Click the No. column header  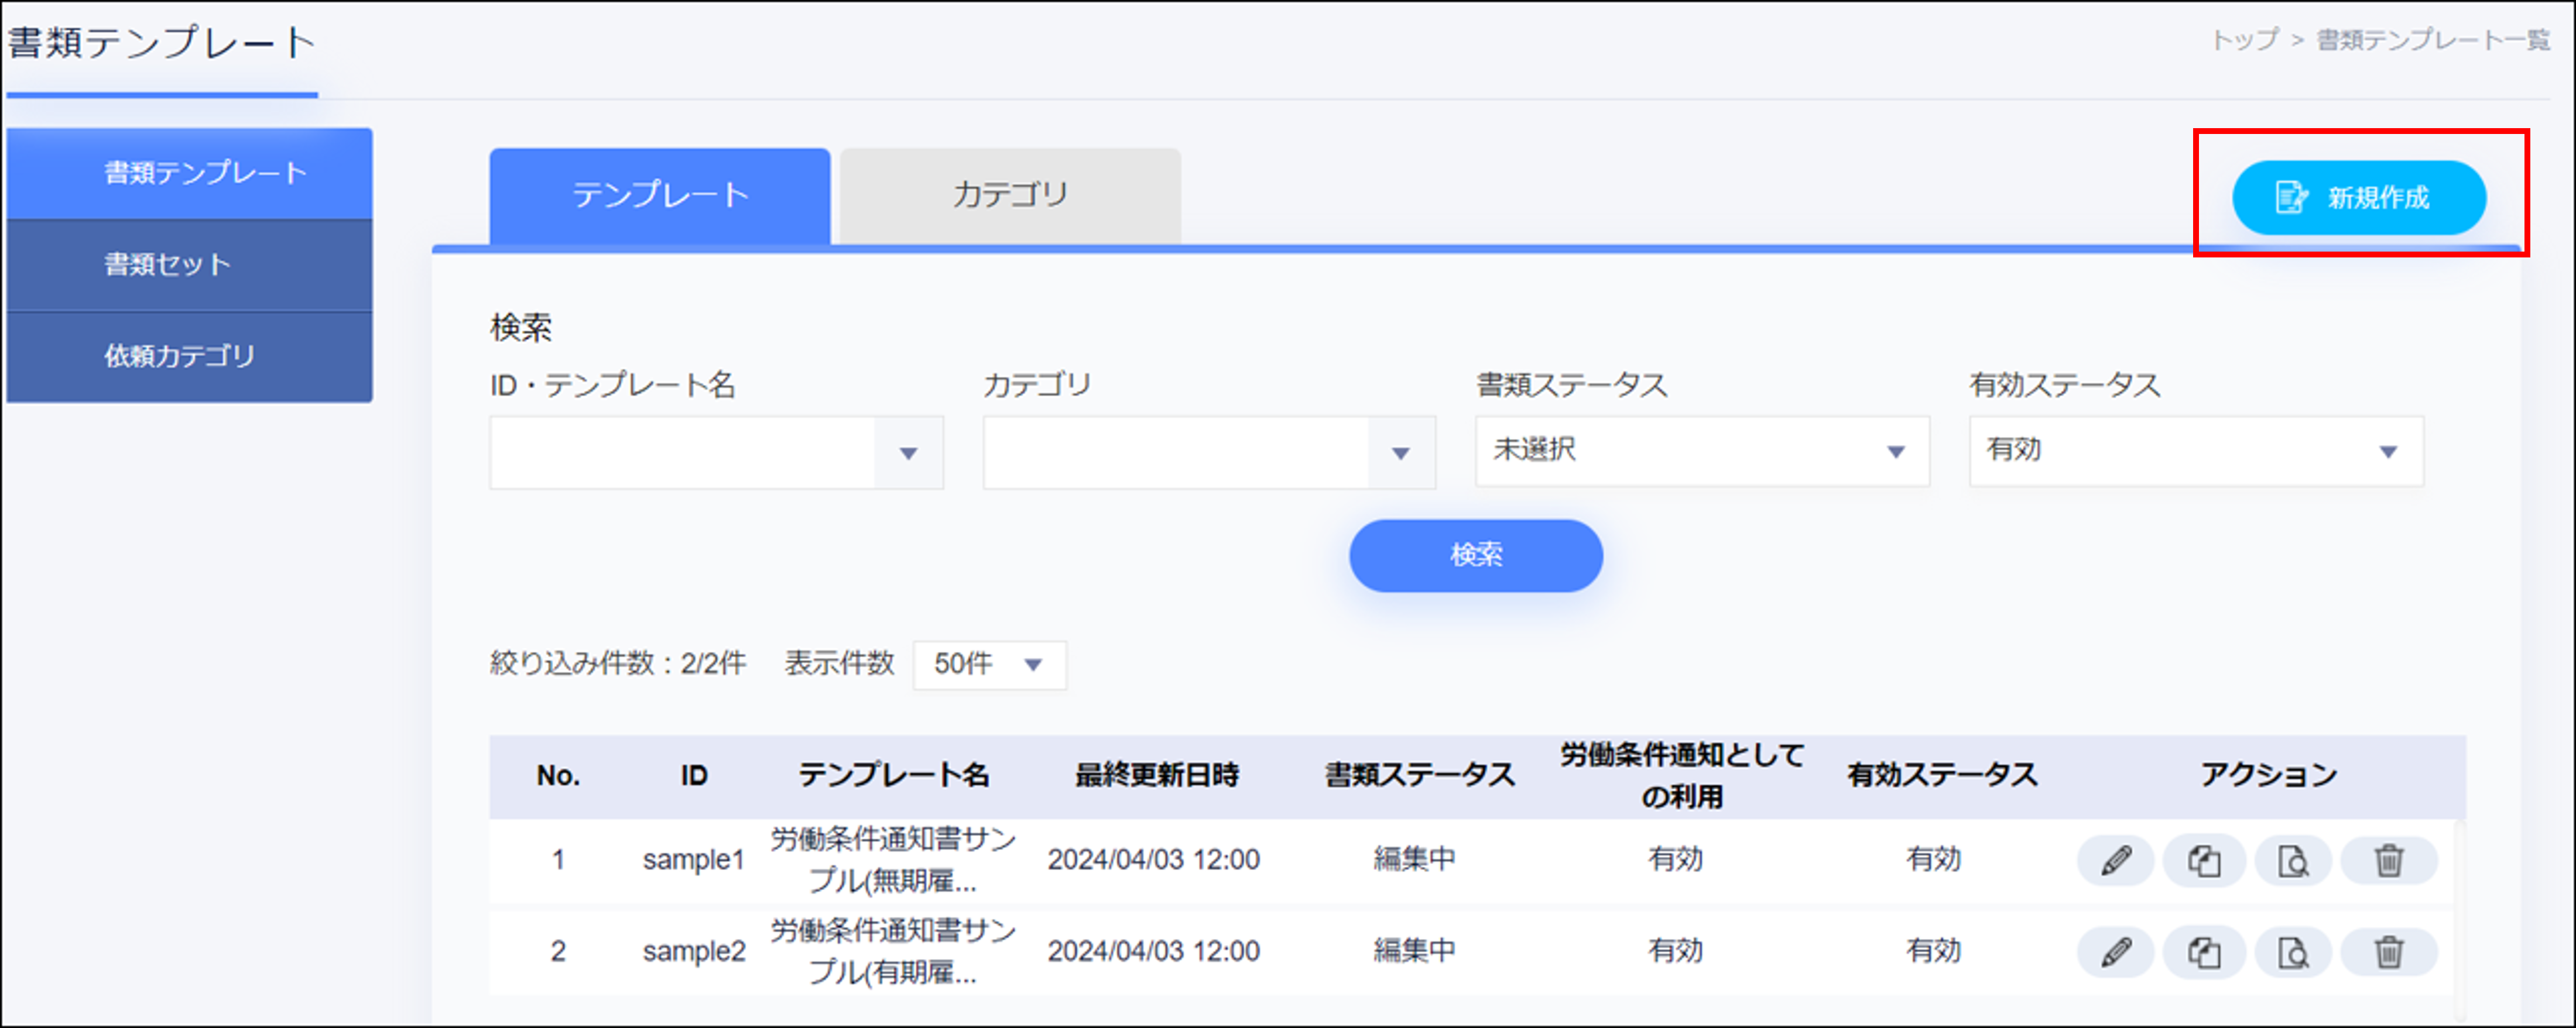click(x=558, y=776)
